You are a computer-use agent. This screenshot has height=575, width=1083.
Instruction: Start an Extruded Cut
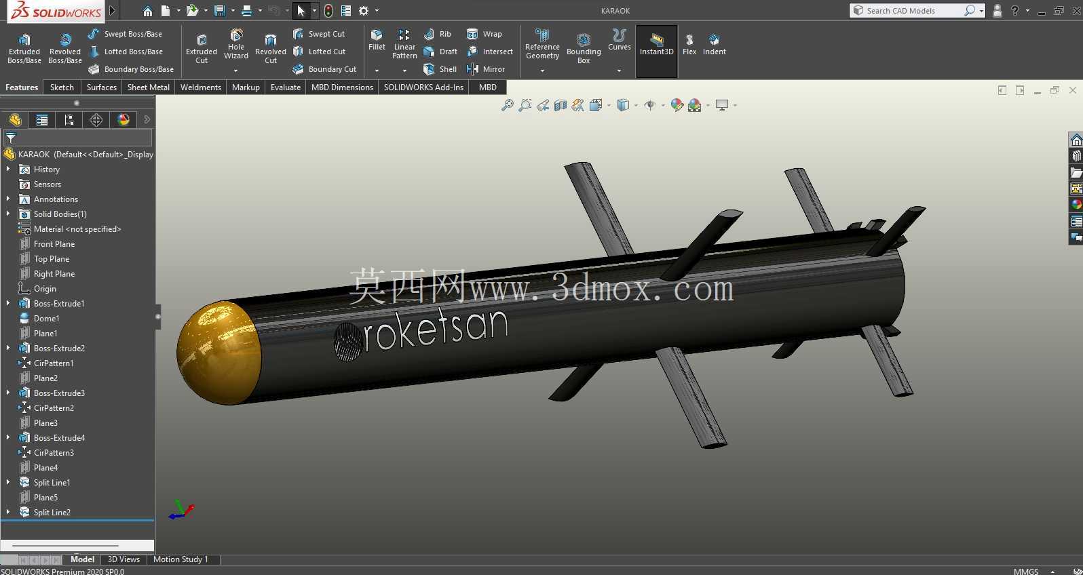(202, 48)
